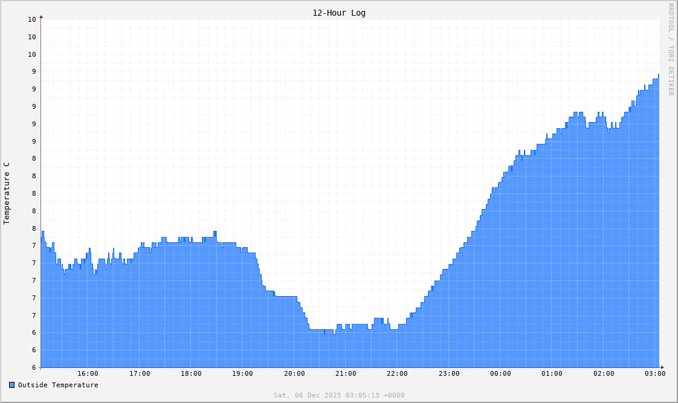Click the 20:00 time axis label
Viewport: 678px width, 403px height.
point(294,373)
